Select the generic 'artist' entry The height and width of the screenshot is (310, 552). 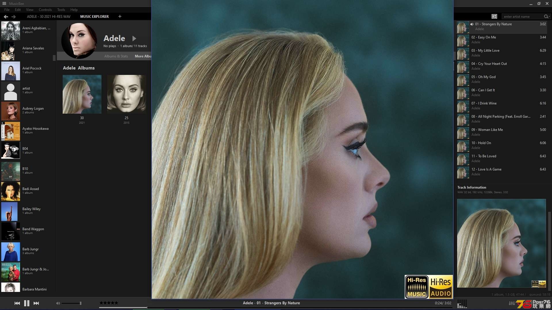(26, 90)
